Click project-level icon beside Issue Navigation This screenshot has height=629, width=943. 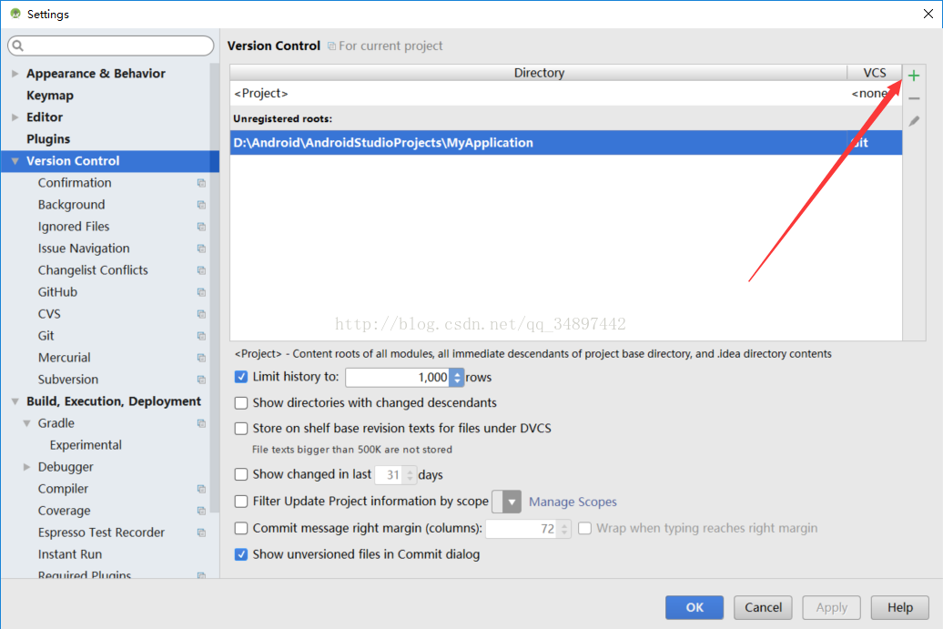201,249
